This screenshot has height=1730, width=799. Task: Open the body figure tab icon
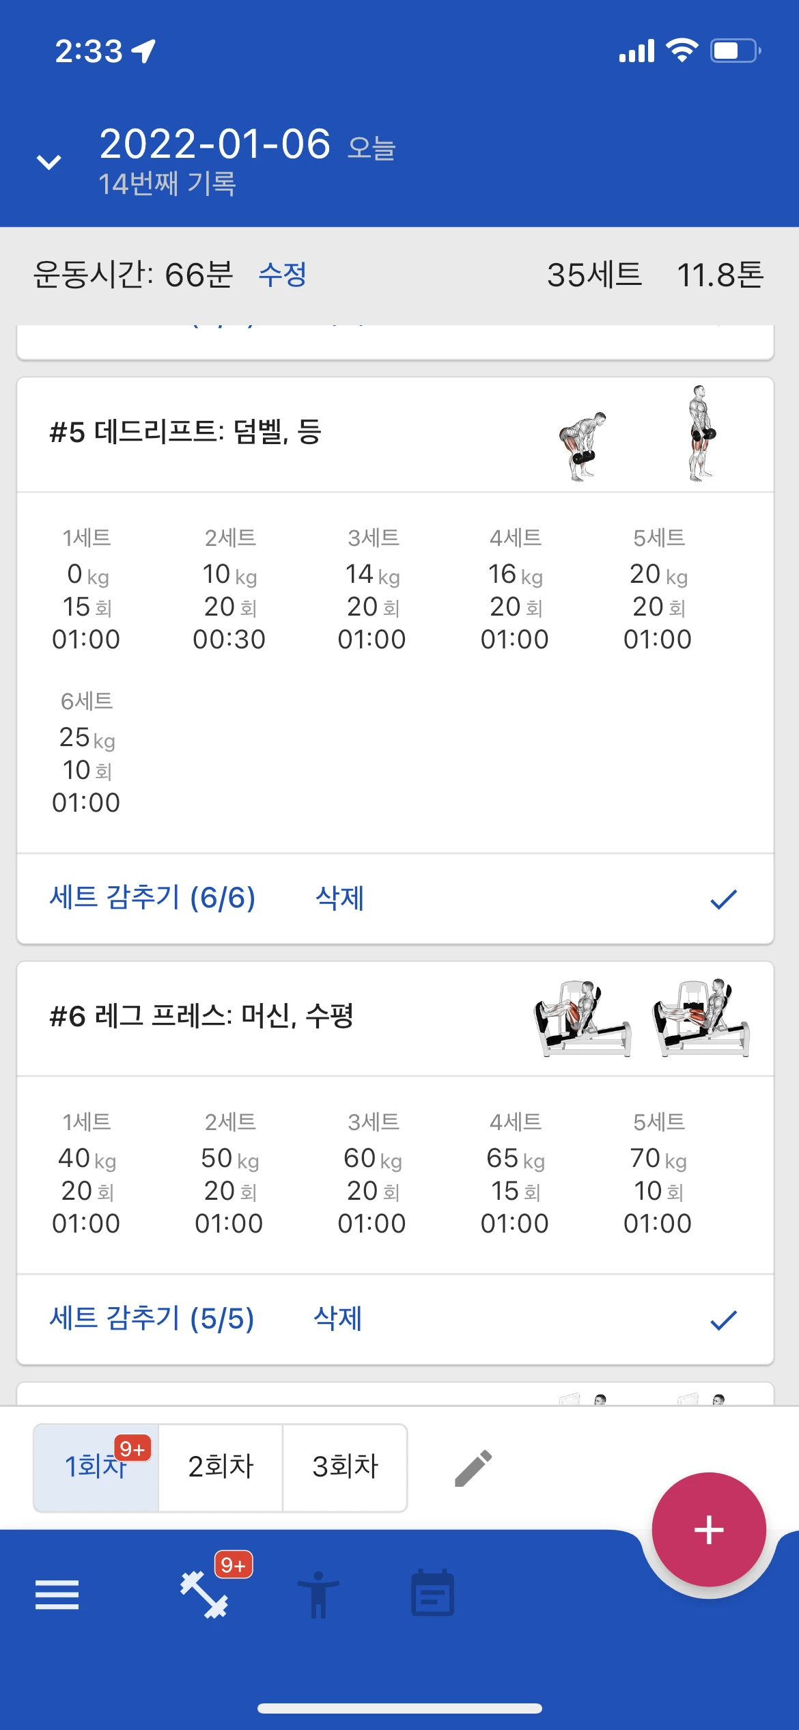(x=318, y=1595)
